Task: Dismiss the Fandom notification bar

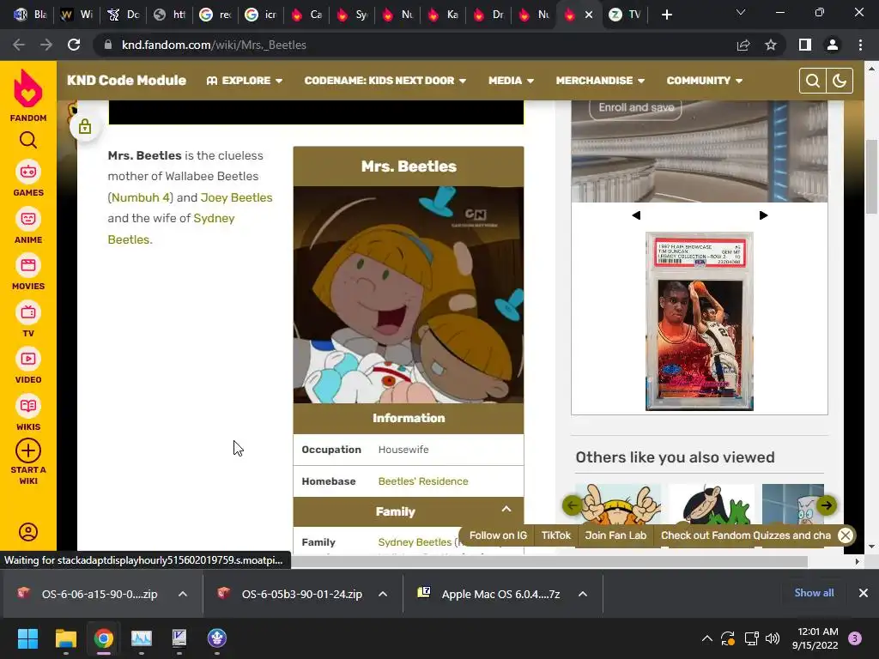Action: (x=846, y=535)
